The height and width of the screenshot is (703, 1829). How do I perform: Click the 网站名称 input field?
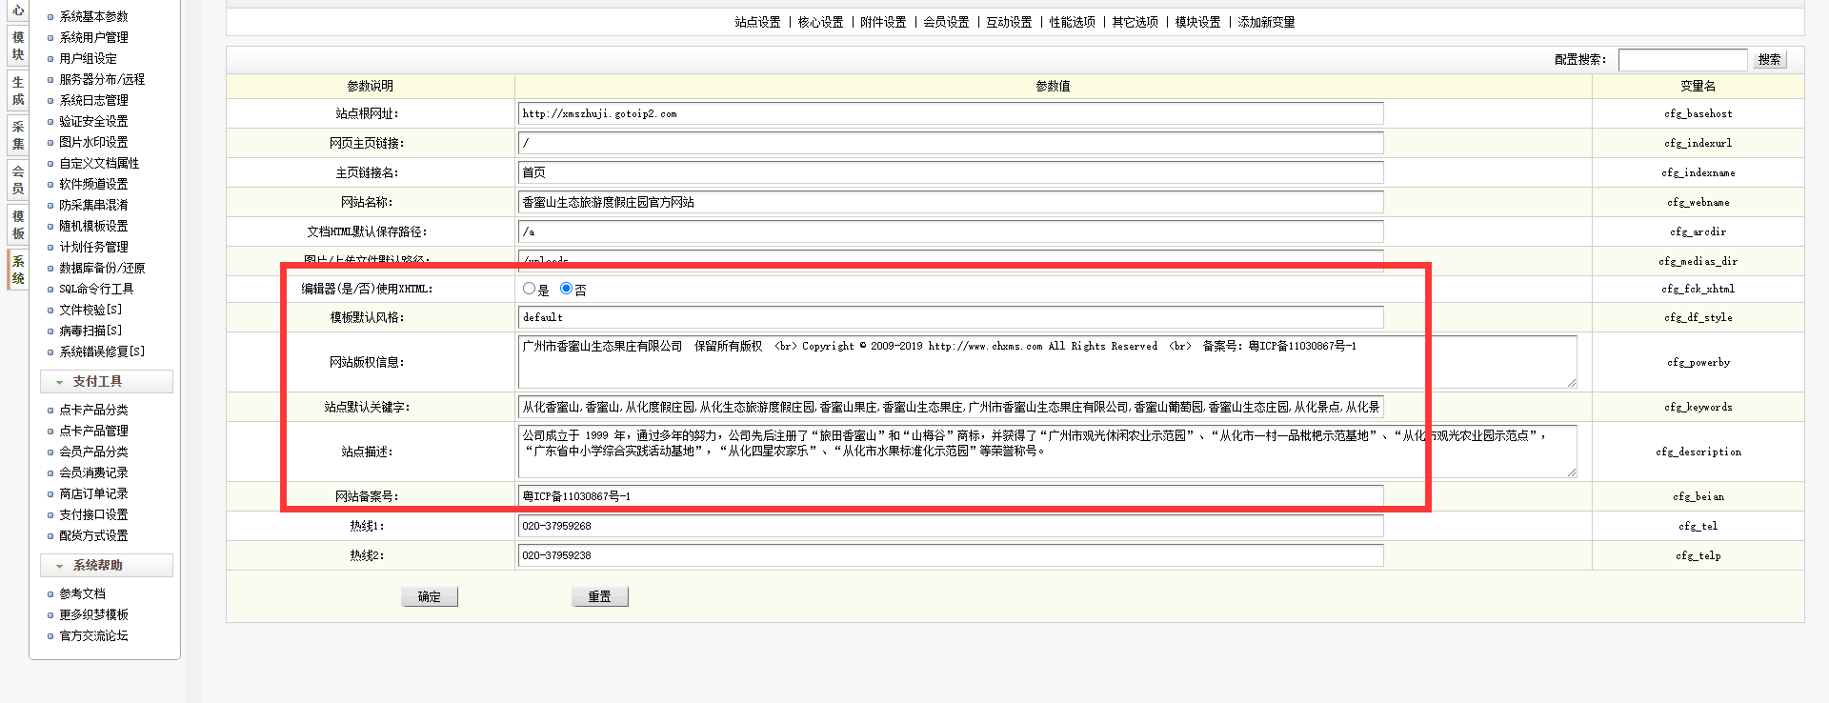[x=951, y=202]
